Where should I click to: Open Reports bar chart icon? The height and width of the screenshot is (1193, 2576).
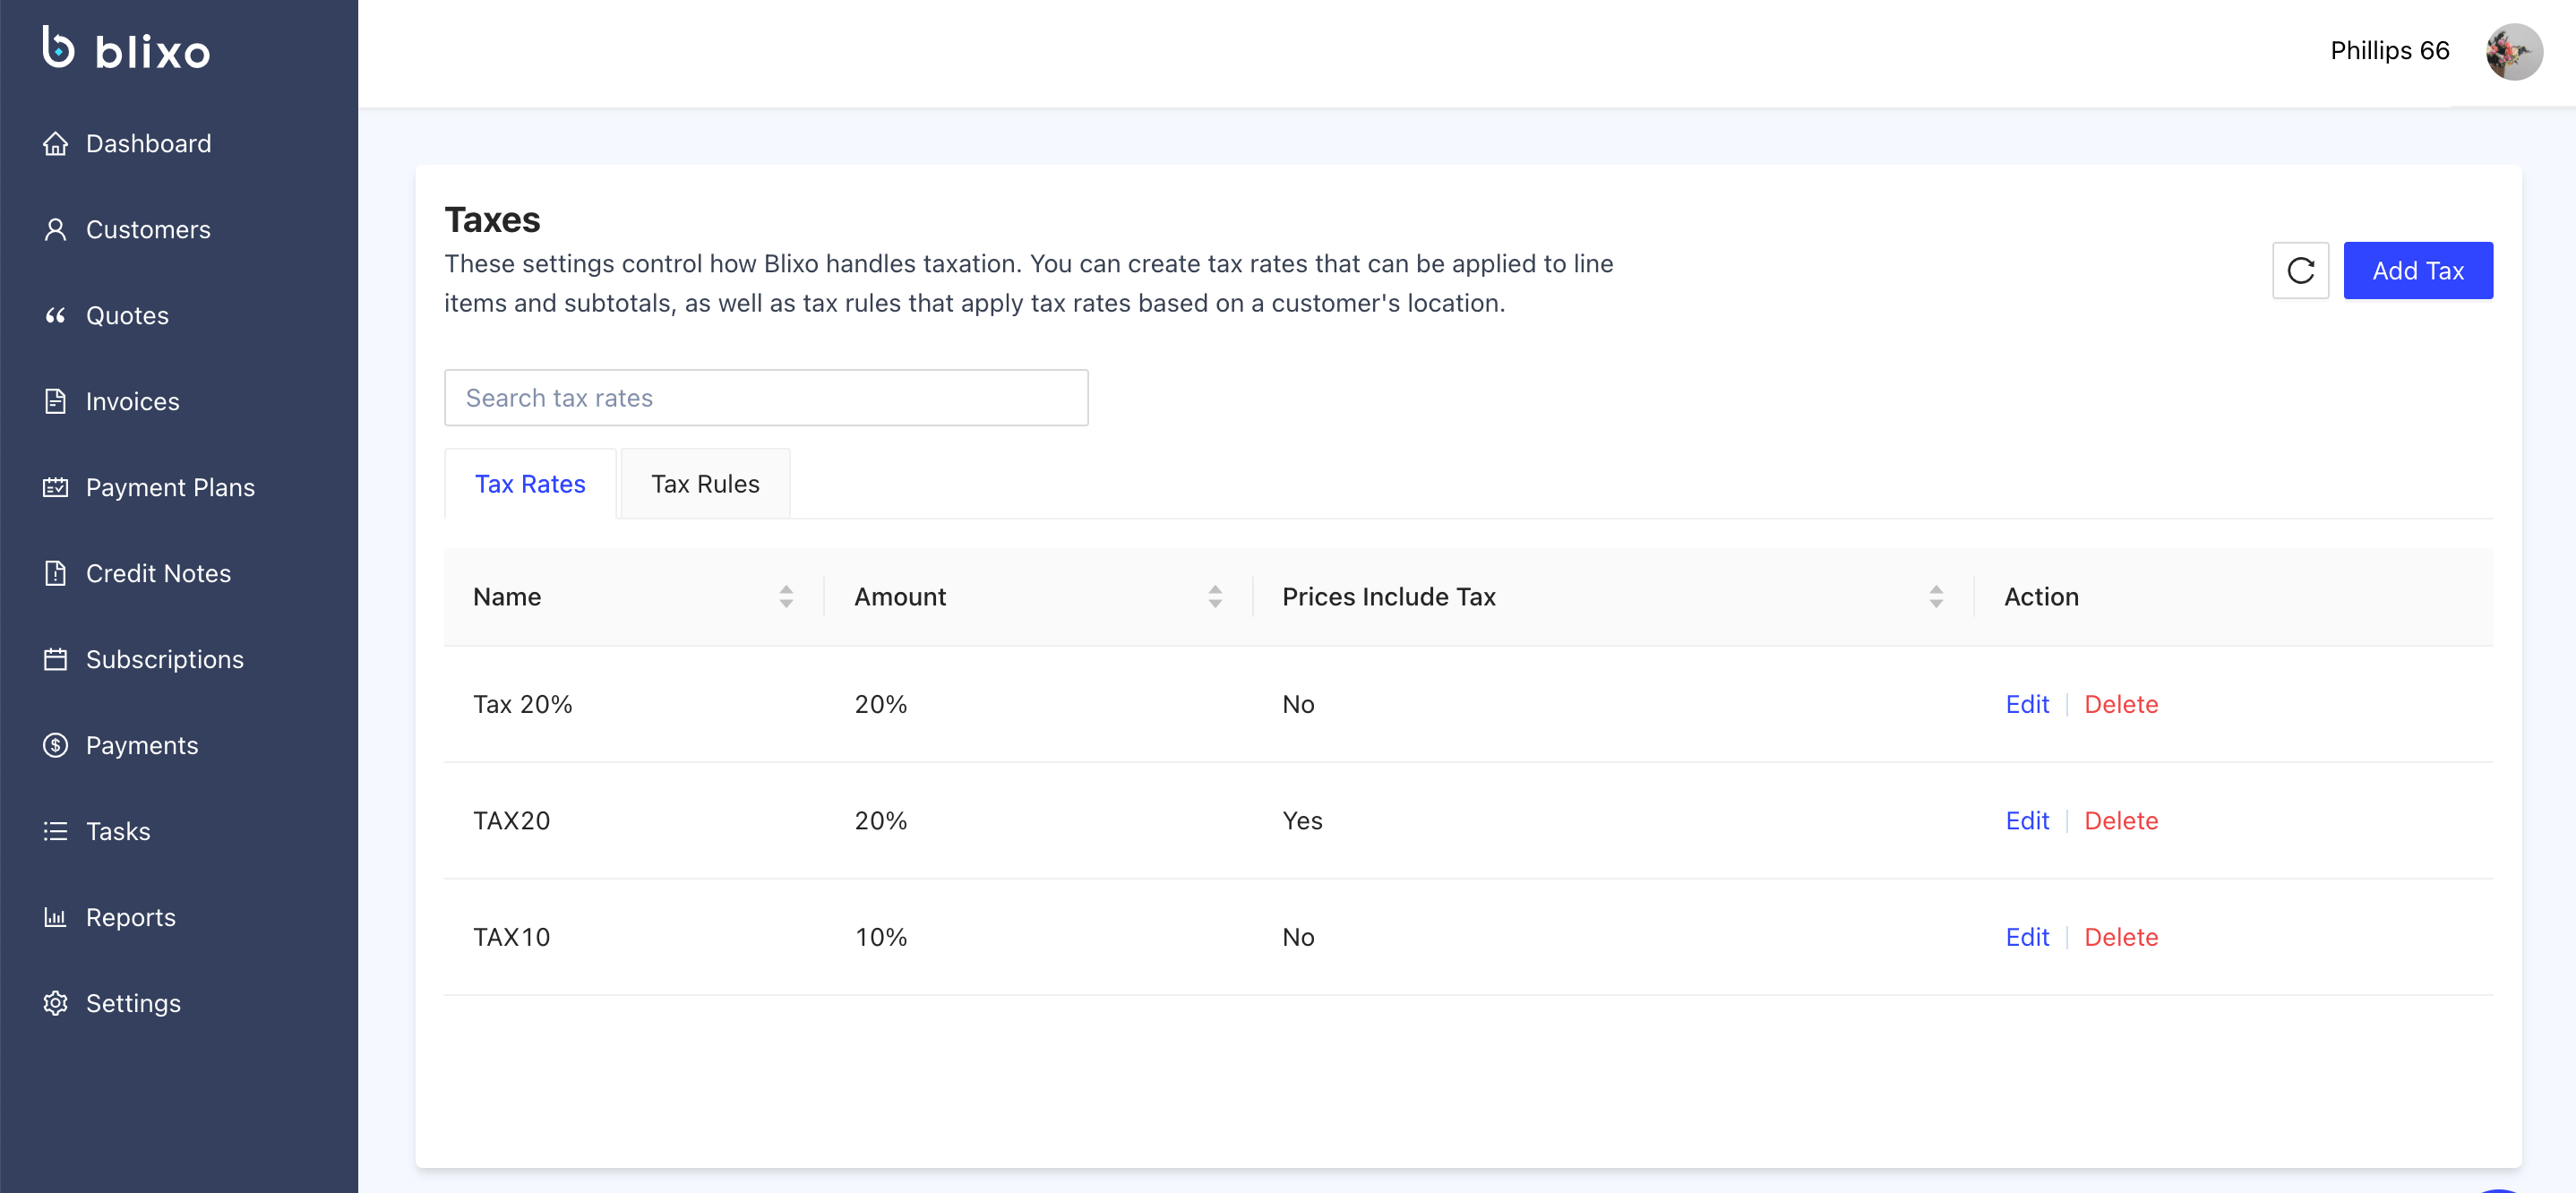(x=55, y=918)
